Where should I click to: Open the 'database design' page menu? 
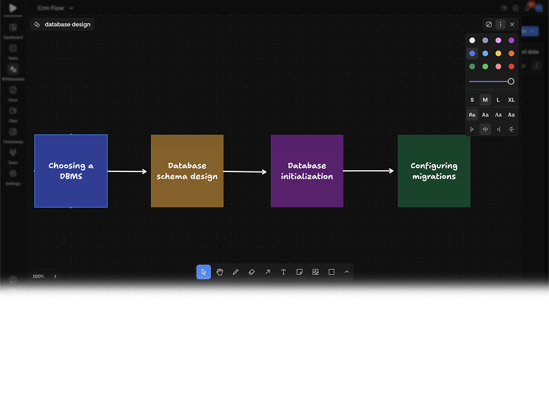coord(62,24)
